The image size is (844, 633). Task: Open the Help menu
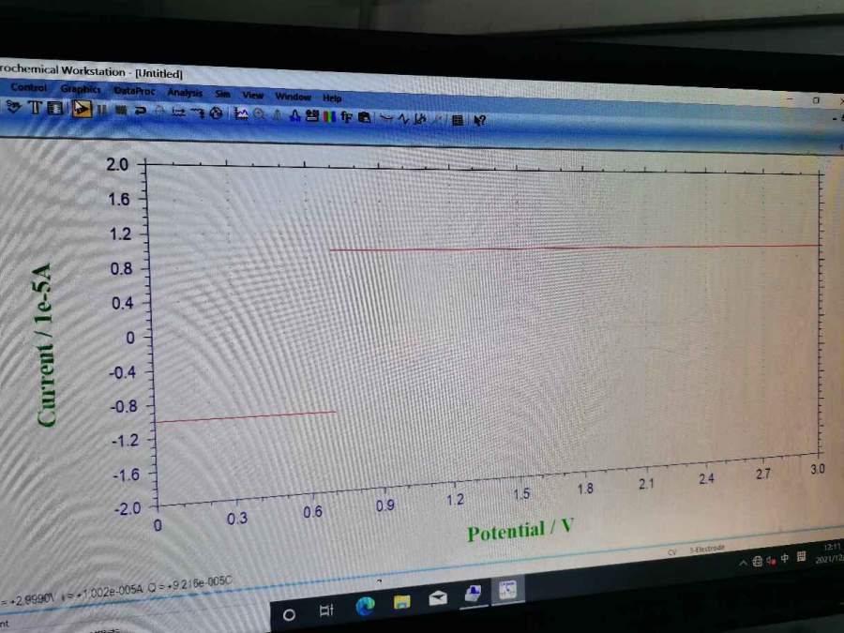click(x=332, y=98)
